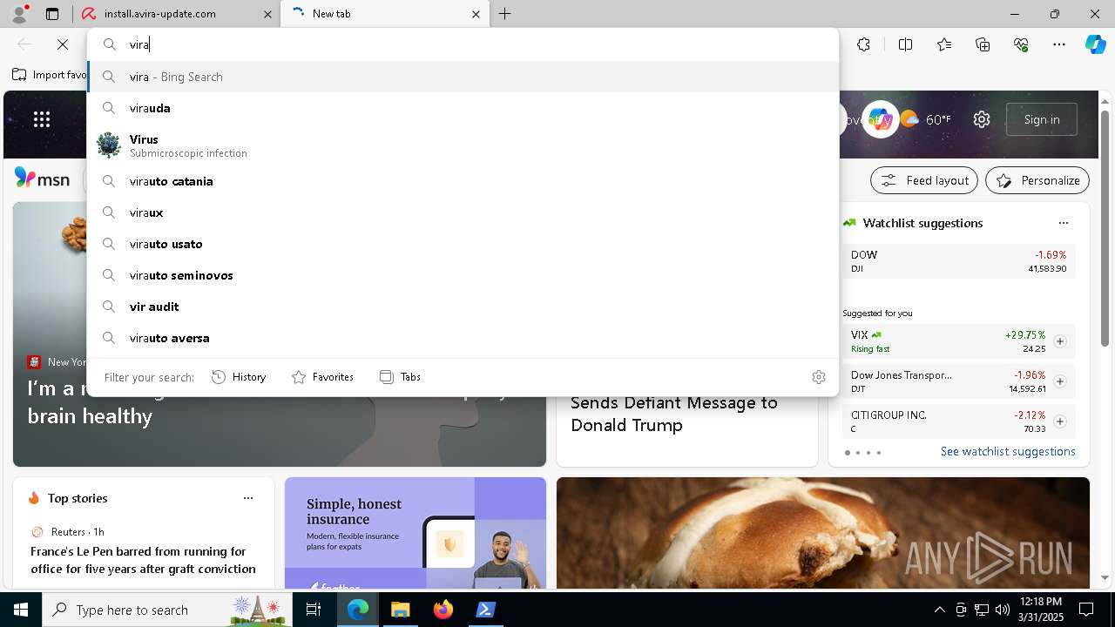Open MSN apps grid launcher
This screenshot has height=627, width=1115.
pos(42,119)
